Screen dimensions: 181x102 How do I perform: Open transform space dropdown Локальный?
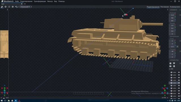25,7
